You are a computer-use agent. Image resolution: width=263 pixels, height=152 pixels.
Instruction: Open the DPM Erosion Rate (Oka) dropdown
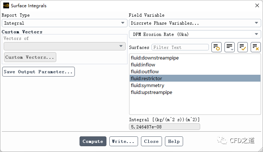point(195,34)
